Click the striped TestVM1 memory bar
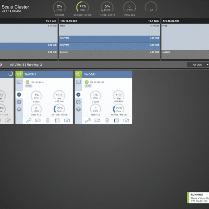This screenshot has height=209, width=209. [x=109, y=46]
